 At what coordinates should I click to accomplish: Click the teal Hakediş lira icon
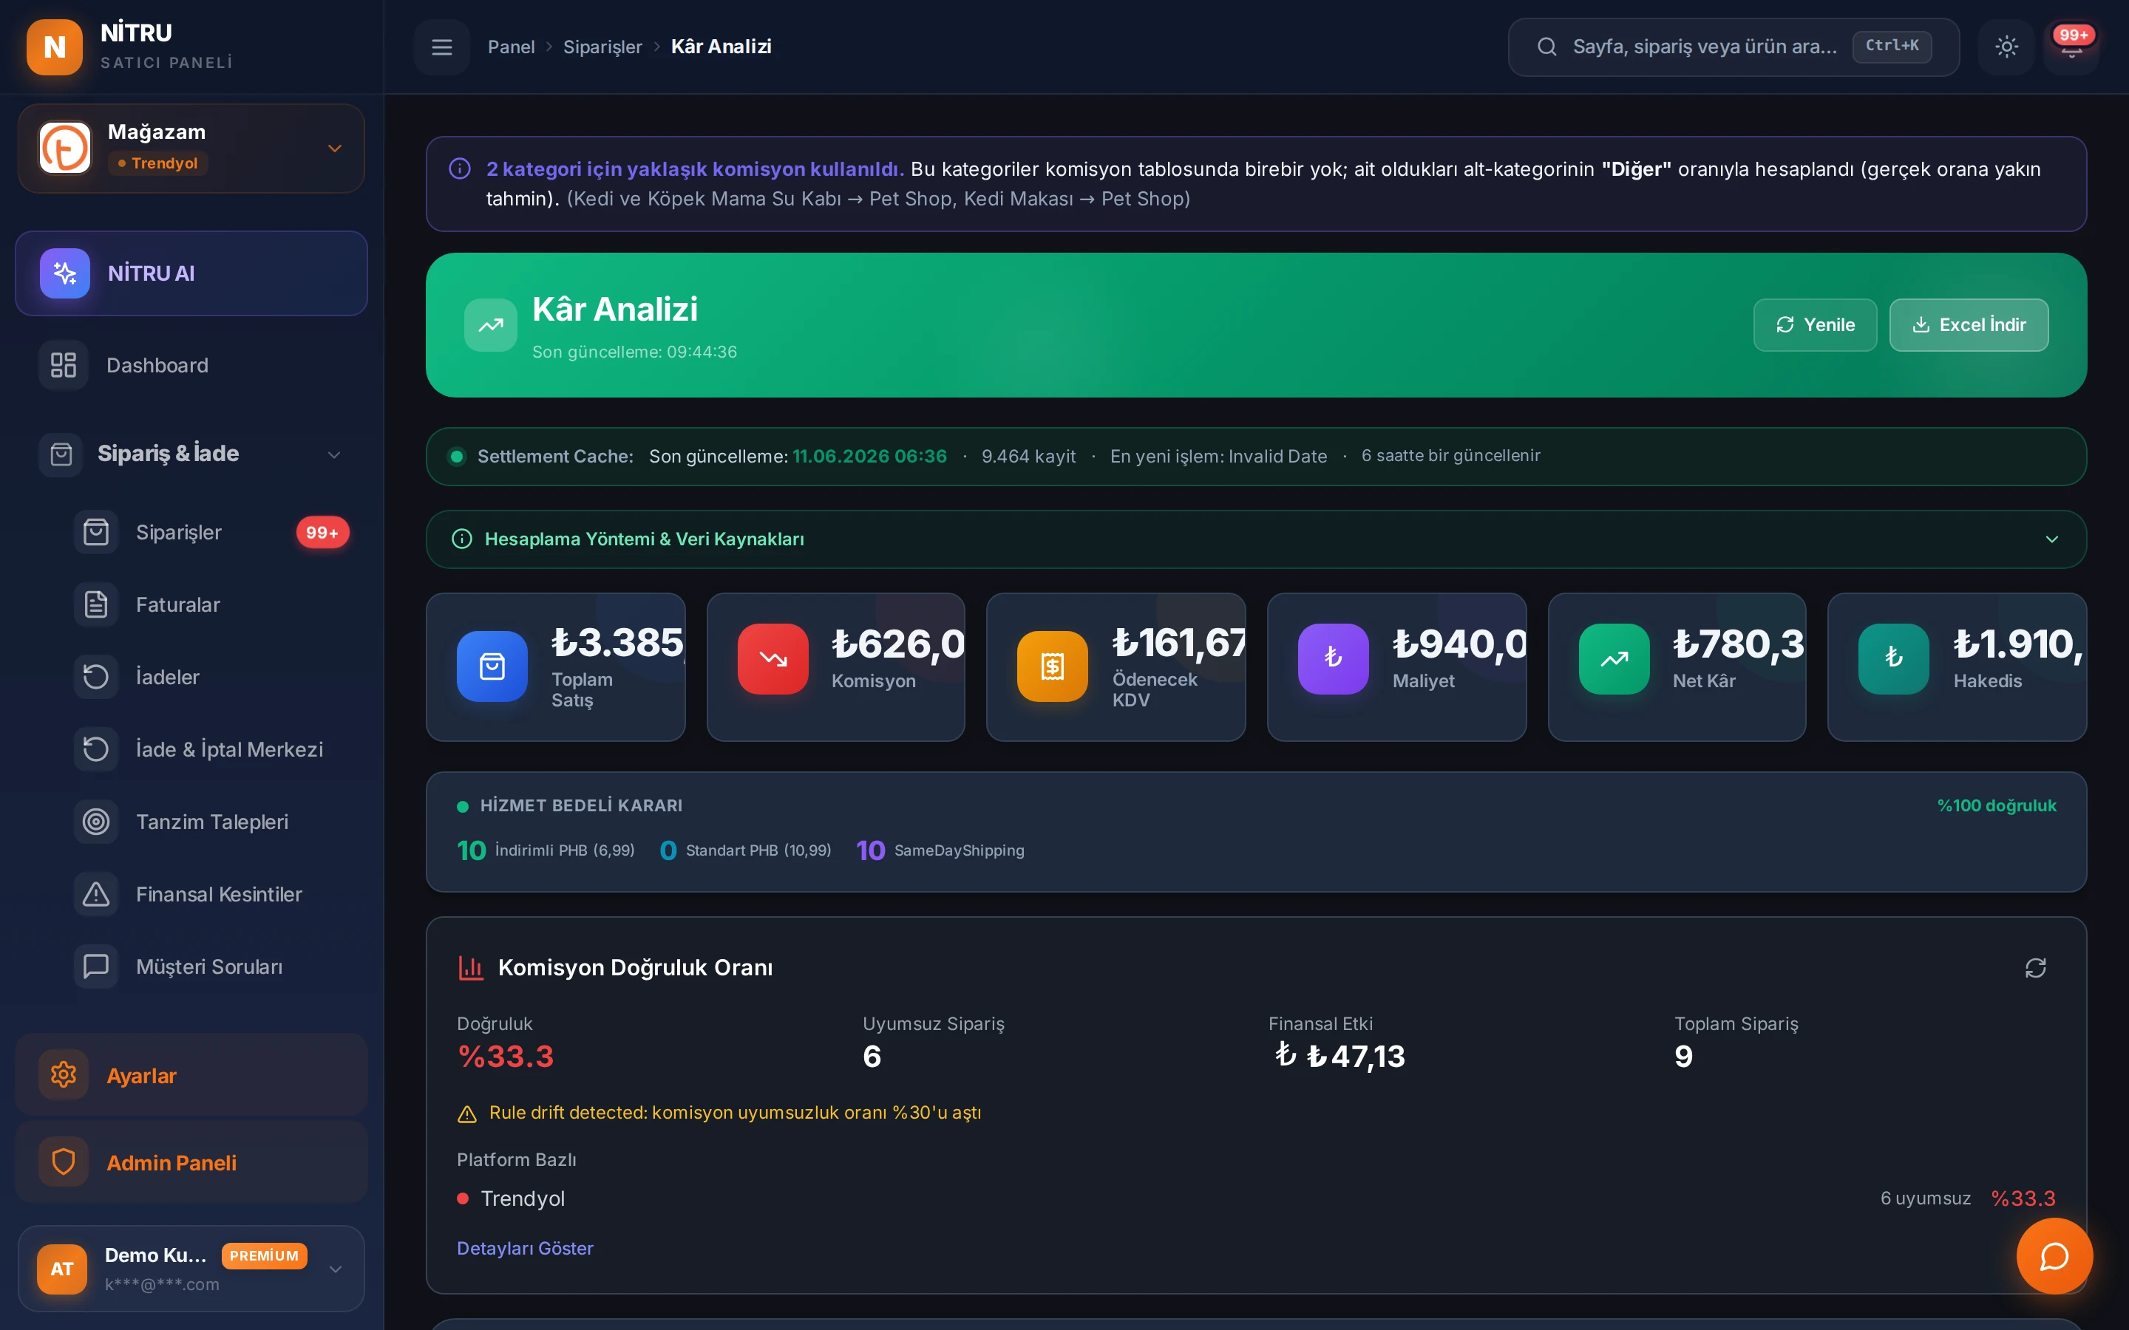[x=1893, y=659]
